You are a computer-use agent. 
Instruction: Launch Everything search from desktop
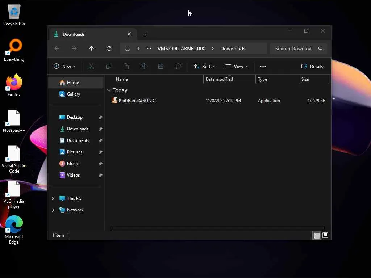click(x=14, y=50)
